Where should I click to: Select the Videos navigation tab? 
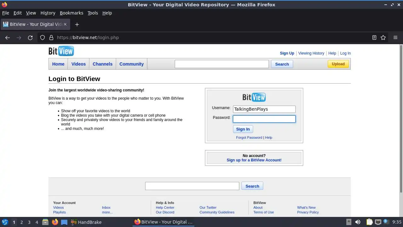(x=78, y=64)
